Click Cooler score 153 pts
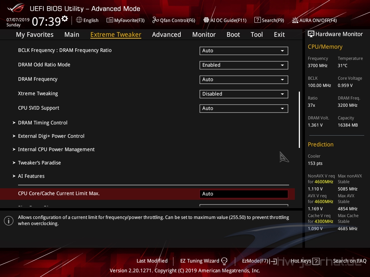 (315, 163)
